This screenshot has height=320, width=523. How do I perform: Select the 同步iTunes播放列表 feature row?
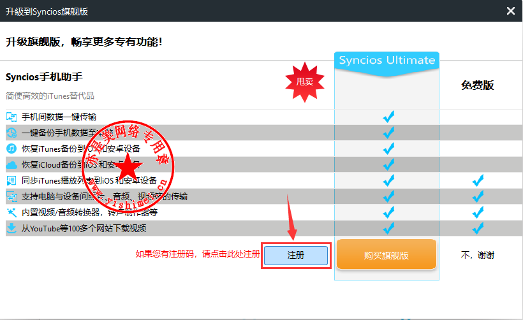click(264, 180)
